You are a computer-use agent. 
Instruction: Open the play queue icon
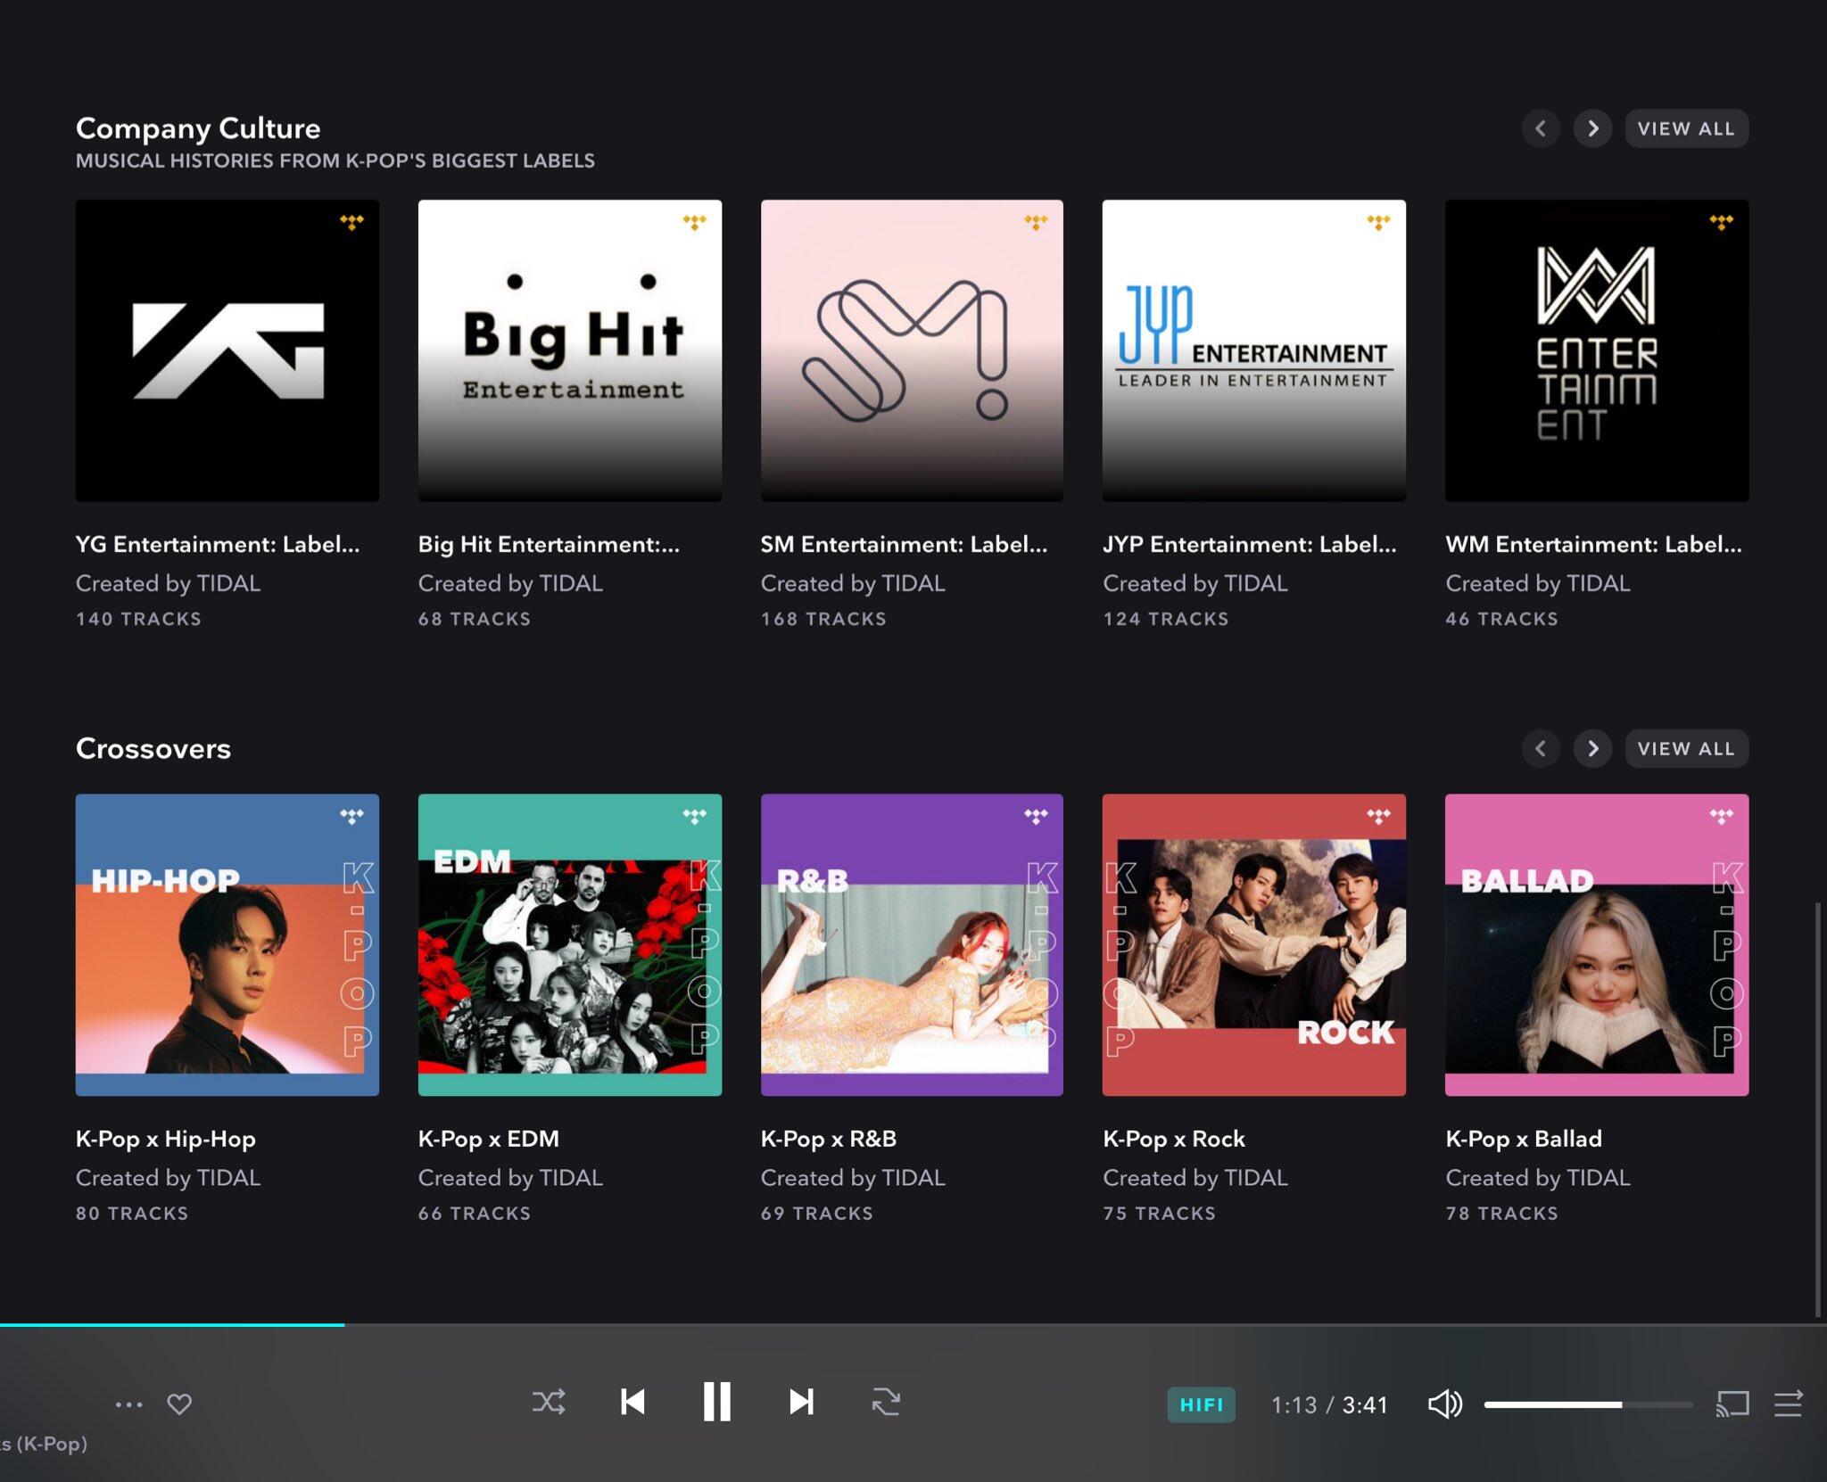click(1789, 1404)
